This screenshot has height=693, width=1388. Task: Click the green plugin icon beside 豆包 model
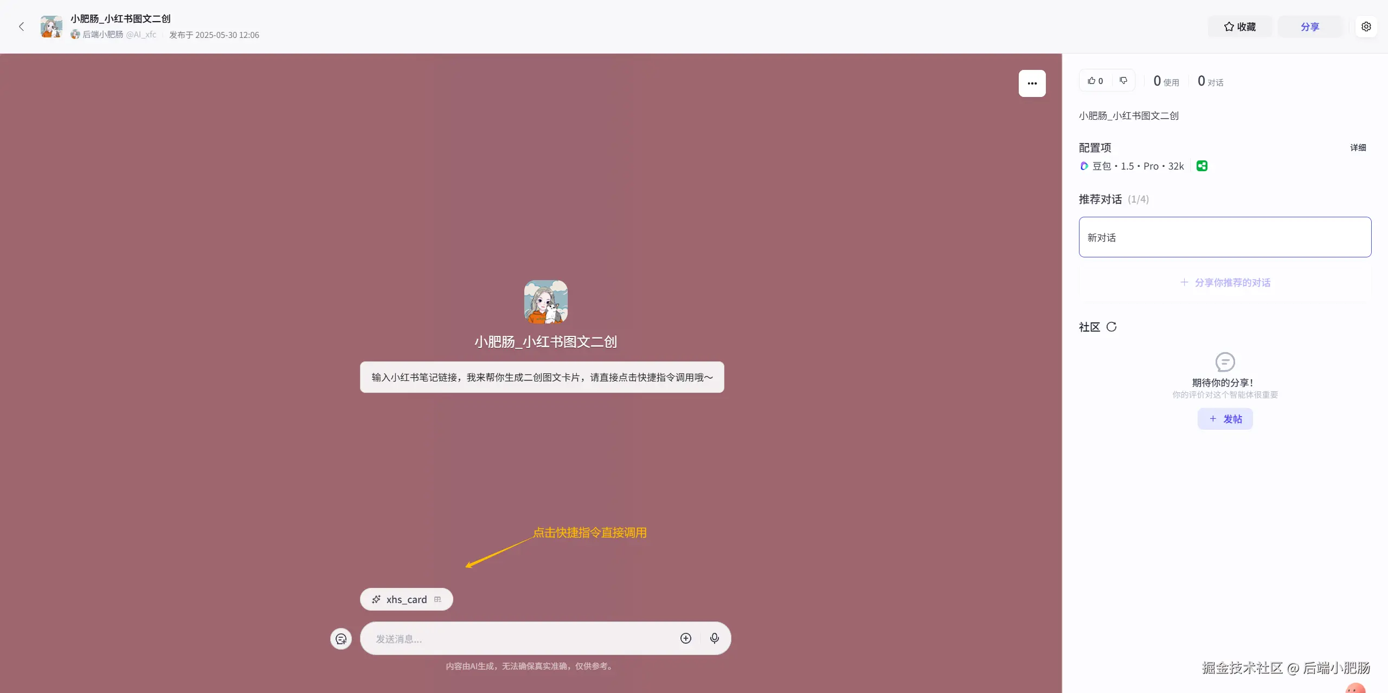tap(1202, 166)
